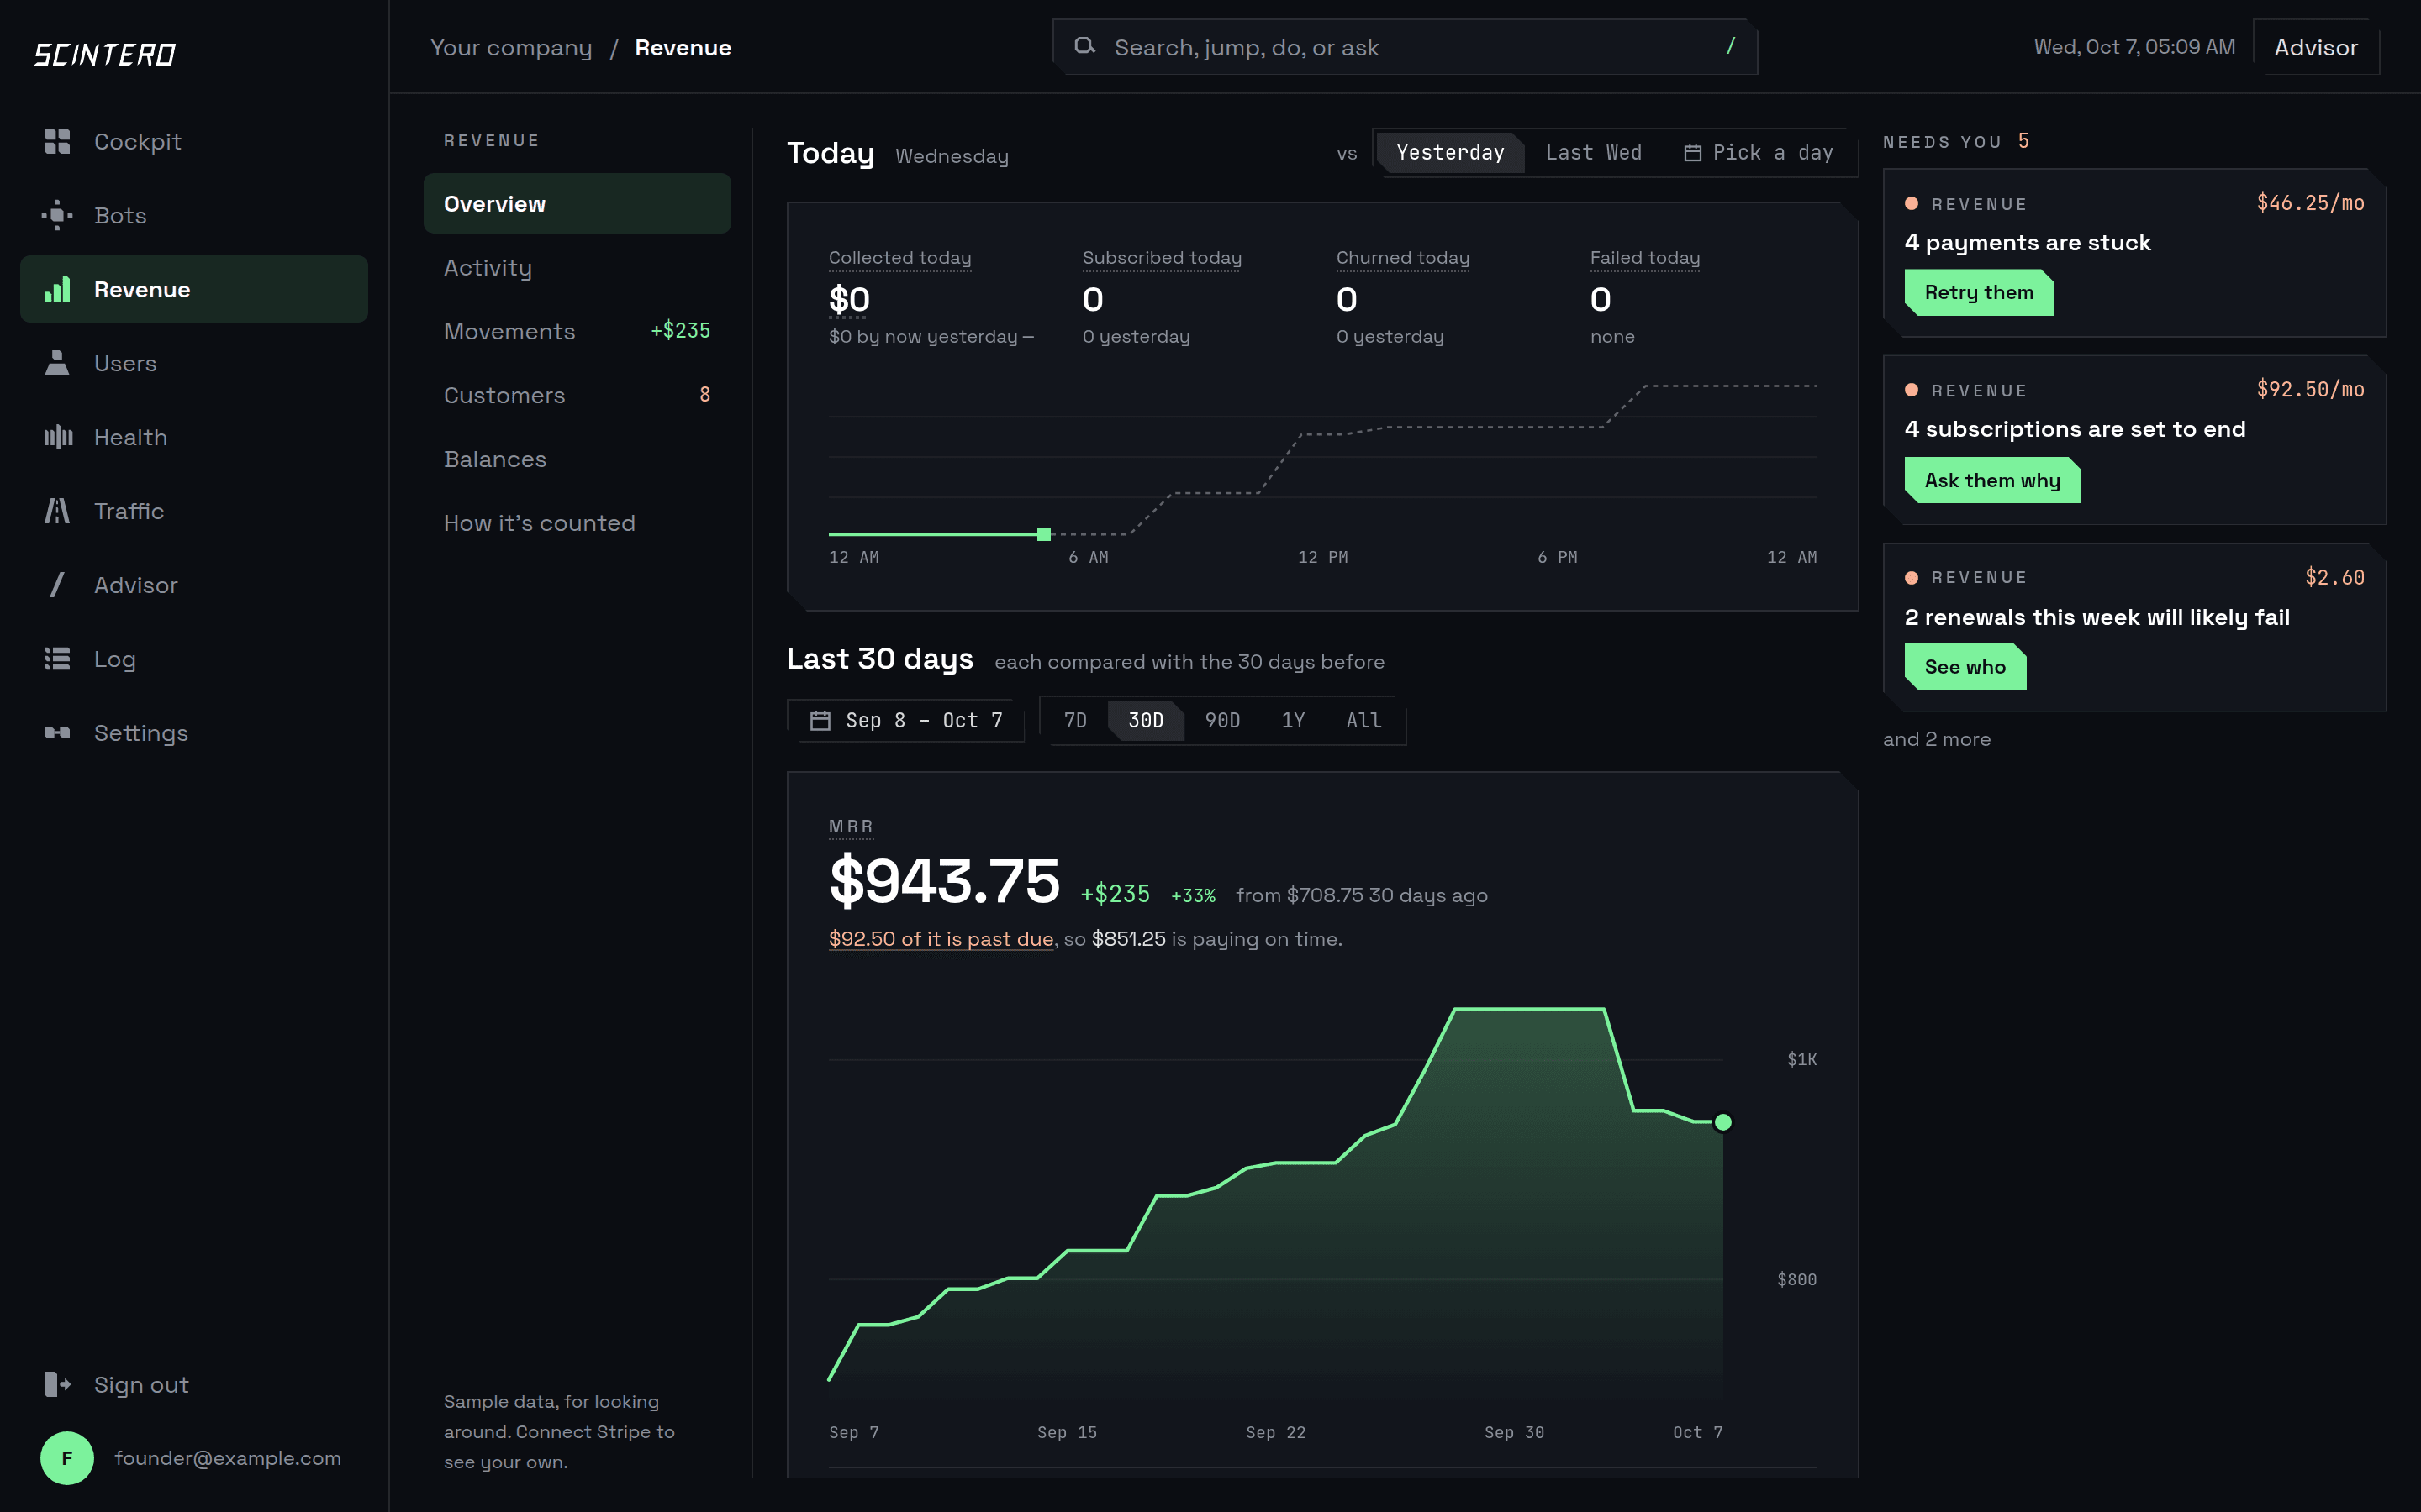Click Your company breadcrumb
Image resolution: width=2421 pixels, height=1512 pixels.
pyautogui.click(x=511, y=47)
